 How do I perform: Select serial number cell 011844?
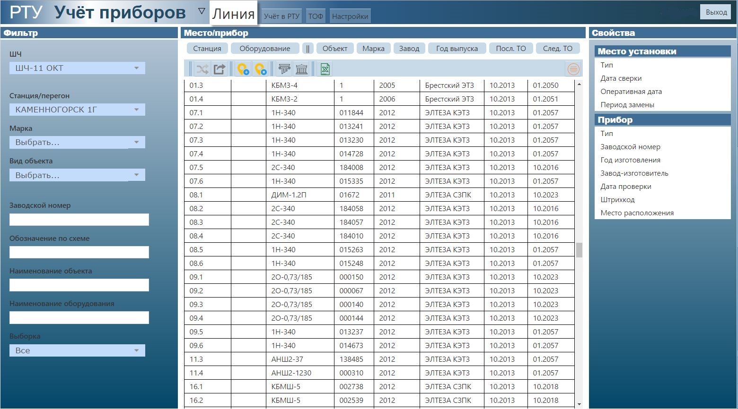(354, 113)
